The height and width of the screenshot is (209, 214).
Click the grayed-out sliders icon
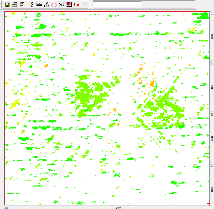pyautogui.click(x=84, y=5)
